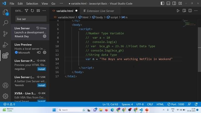Open the Search view in activity bar
This screenshot has height=113, width=201.
pos(6,23)
